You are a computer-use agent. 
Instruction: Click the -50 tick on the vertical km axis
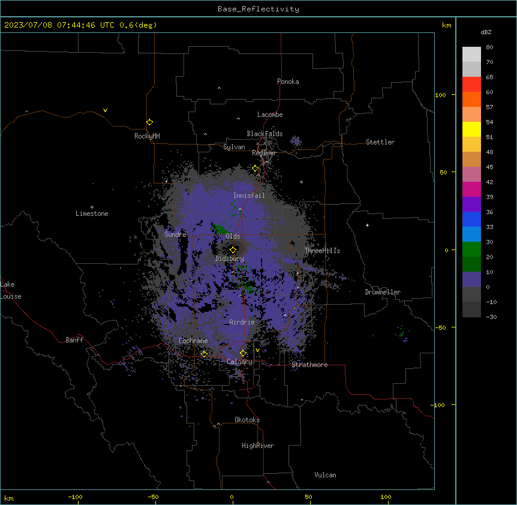(440, 327)
